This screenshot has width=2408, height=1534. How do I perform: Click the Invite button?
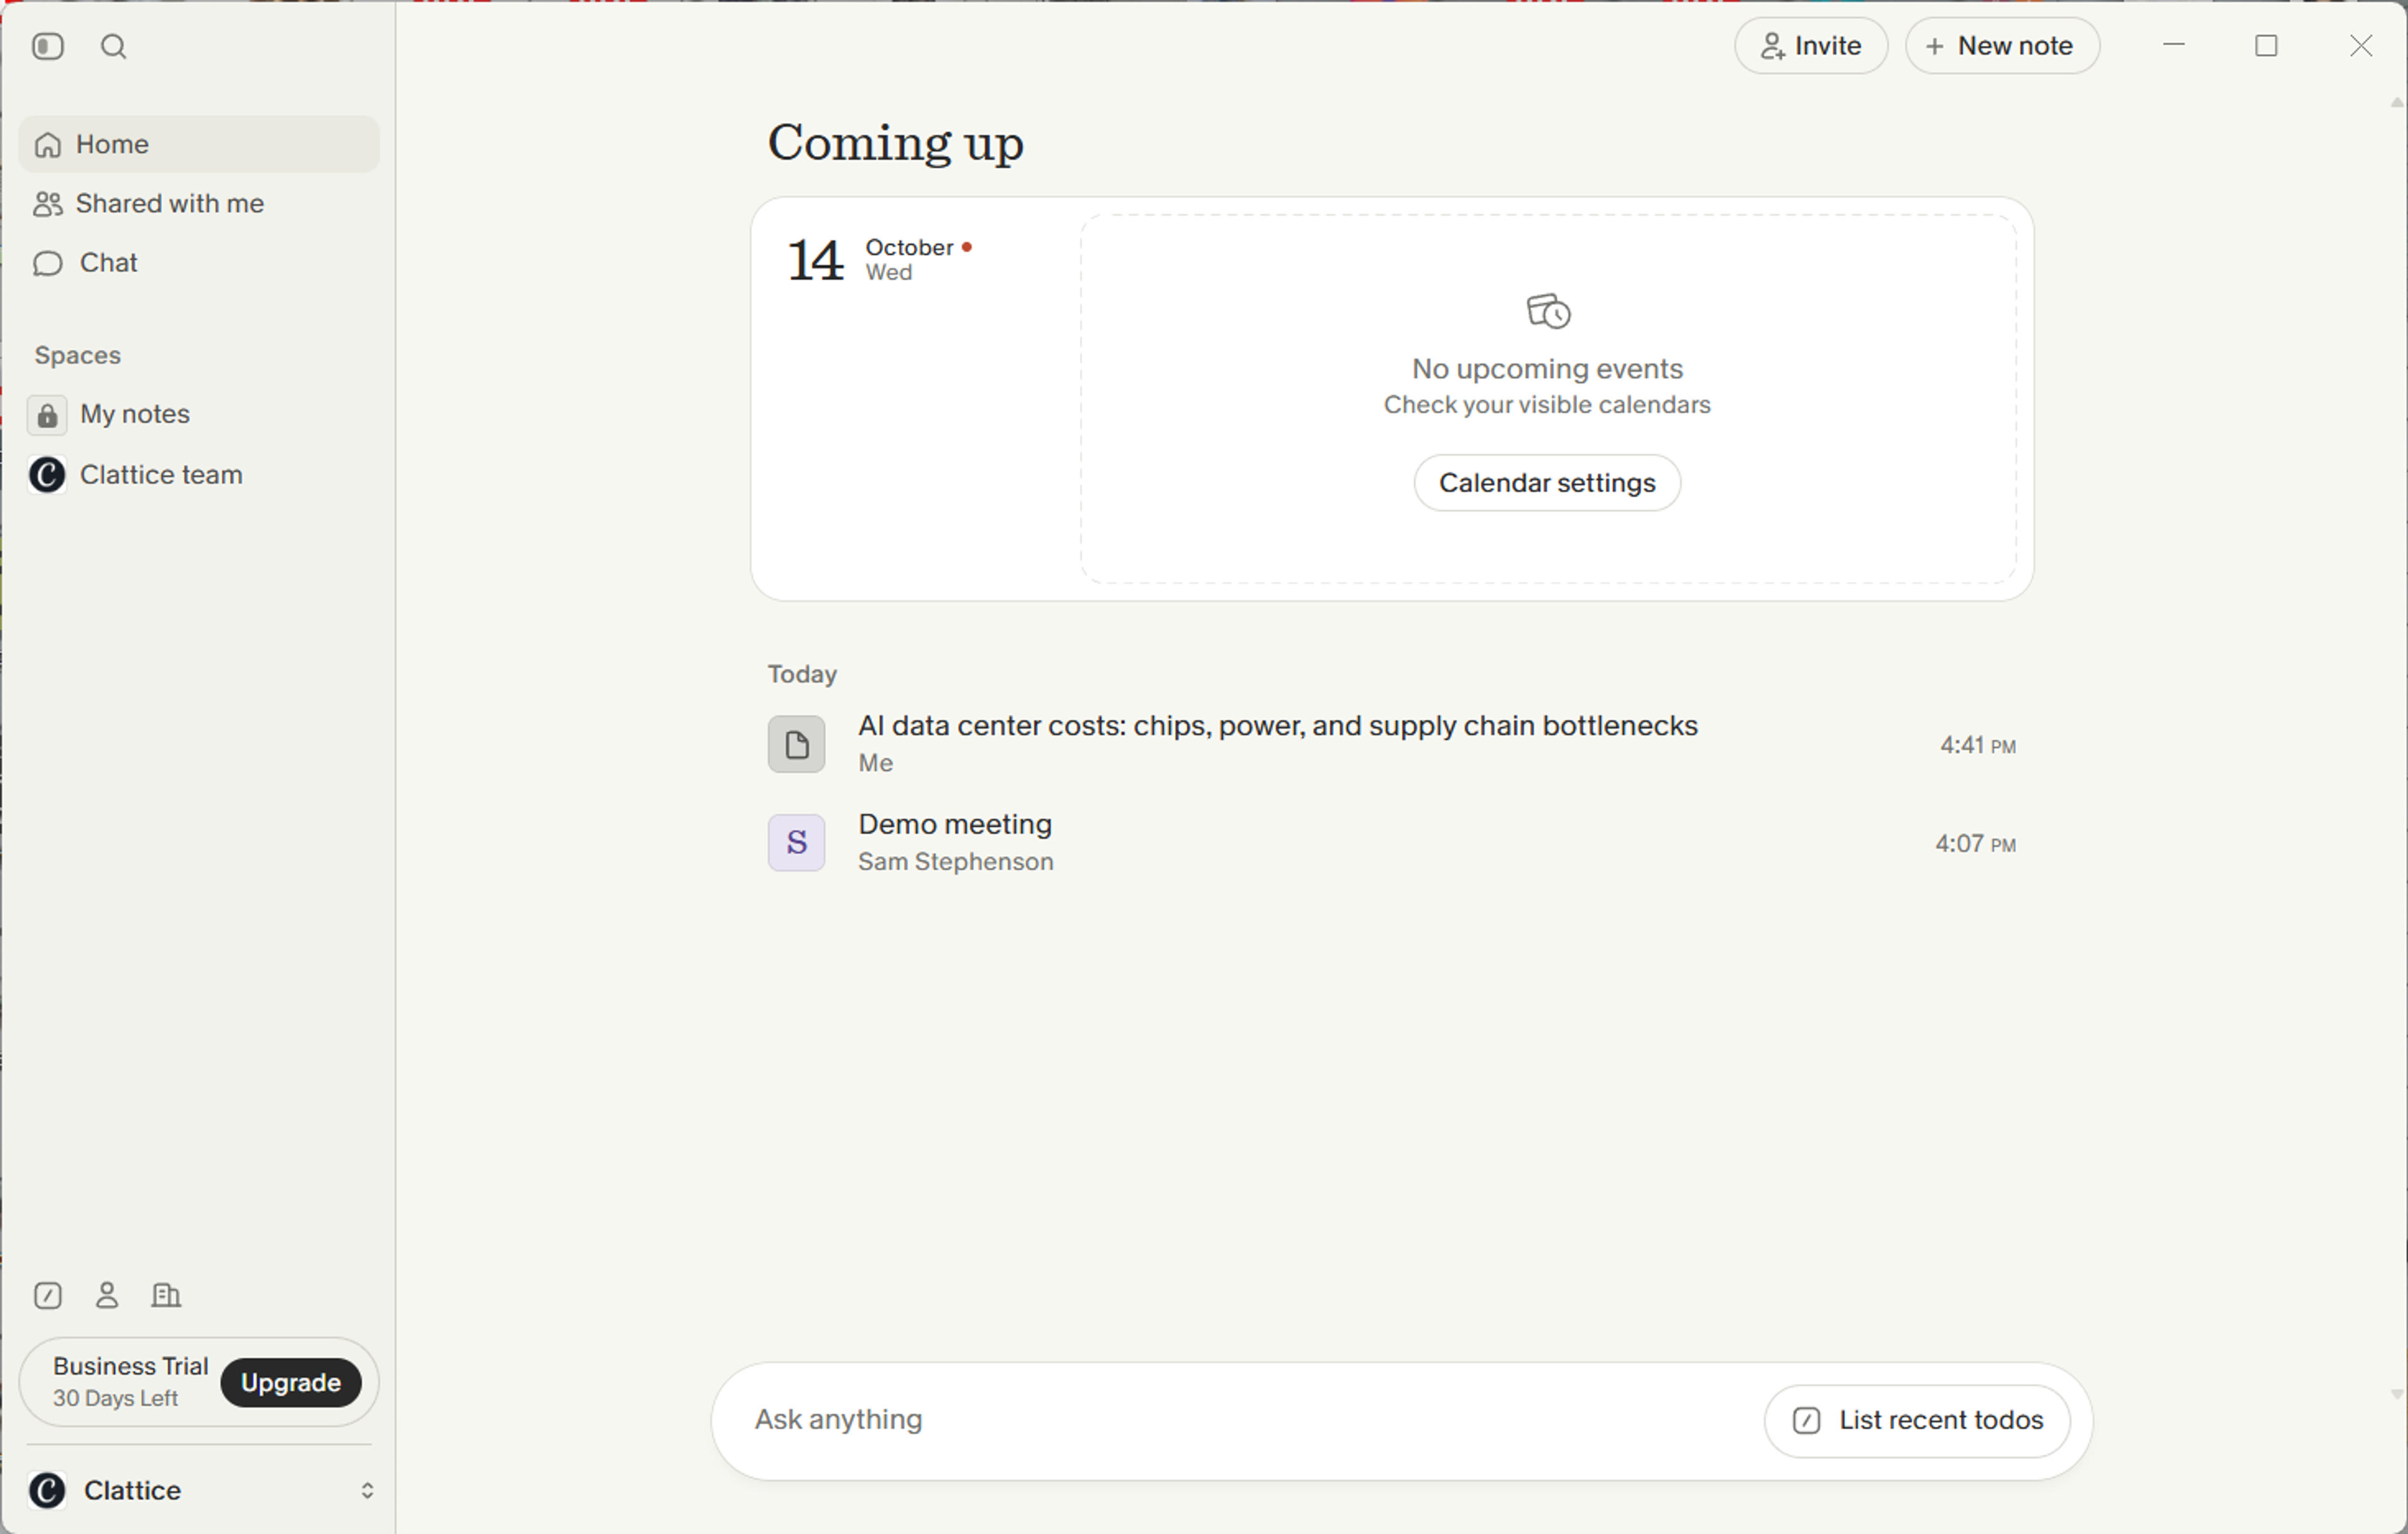click(x=1811, y=46)
